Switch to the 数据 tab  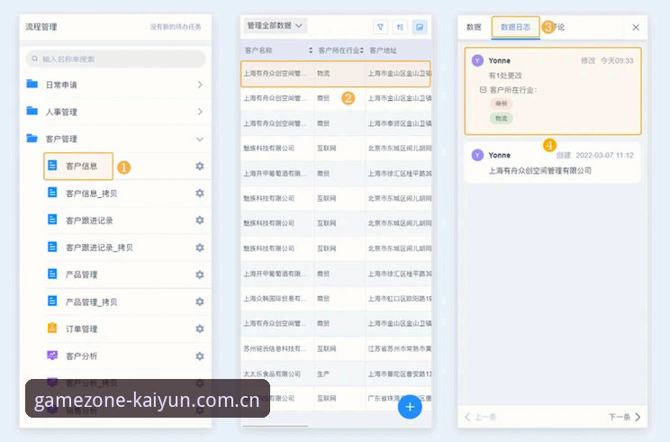pyautogui.click(x=474, y=27)
